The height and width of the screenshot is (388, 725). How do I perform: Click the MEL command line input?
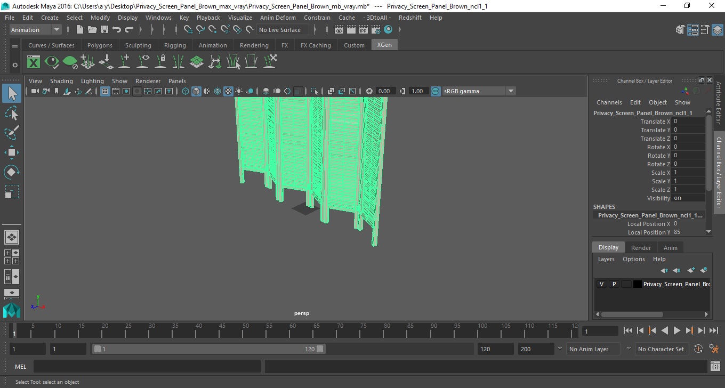[147, 367]
